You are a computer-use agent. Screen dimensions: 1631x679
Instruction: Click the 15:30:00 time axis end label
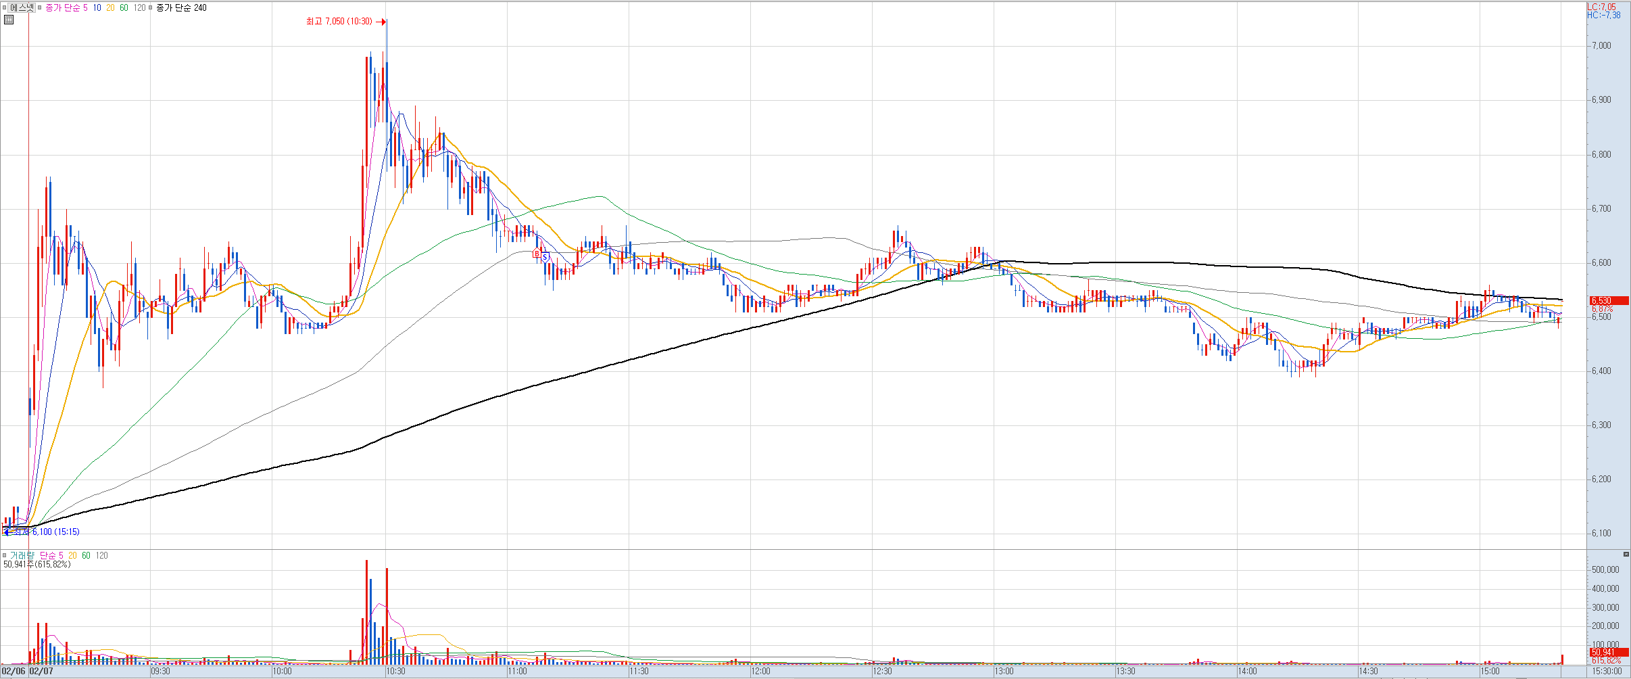[x=1607, y=672]
